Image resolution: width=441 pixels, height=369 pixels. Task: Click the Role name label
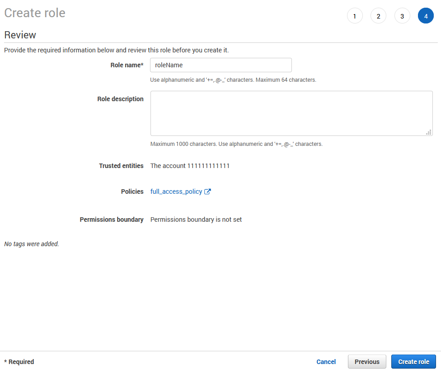point(127,65)
